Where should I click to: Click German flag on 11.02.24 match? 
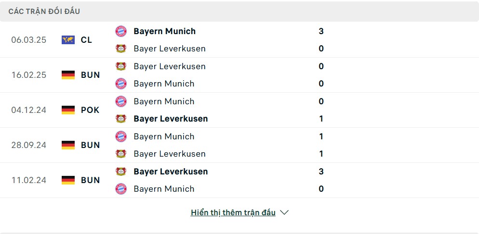pos(68,180)
